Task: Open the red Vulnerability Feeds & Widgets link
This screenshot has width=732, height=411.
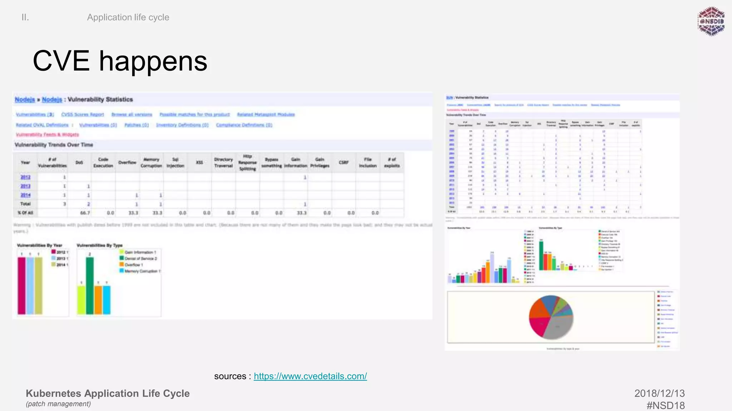Action: click(x=47, y=135)
